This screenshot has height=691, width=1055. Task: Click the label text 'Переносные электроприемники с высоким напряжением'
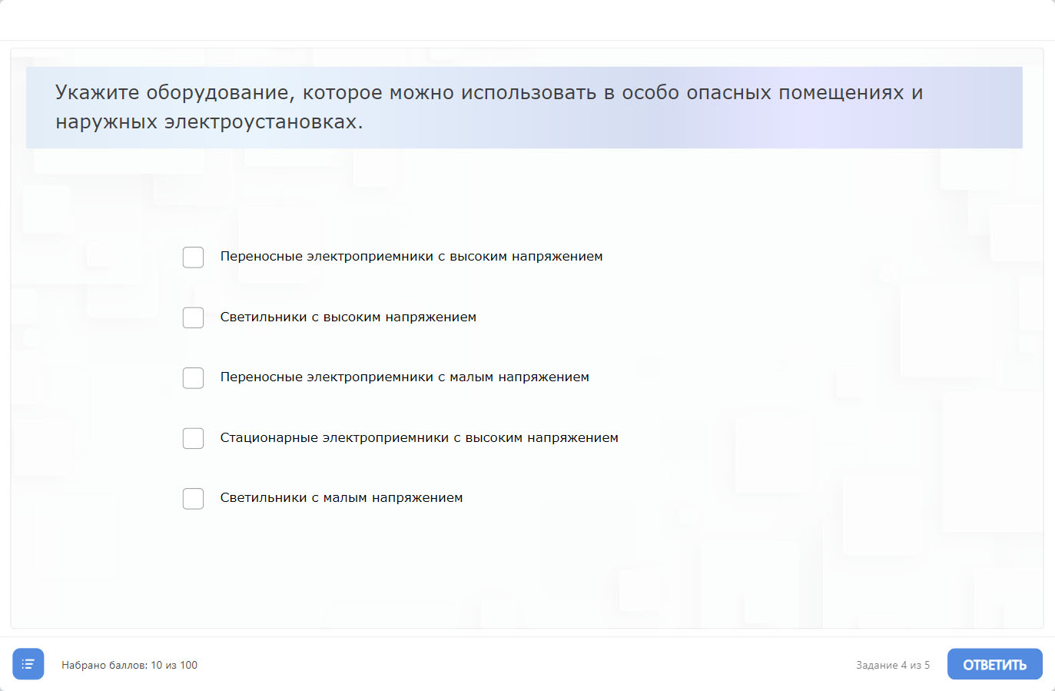tap(411, 257)
